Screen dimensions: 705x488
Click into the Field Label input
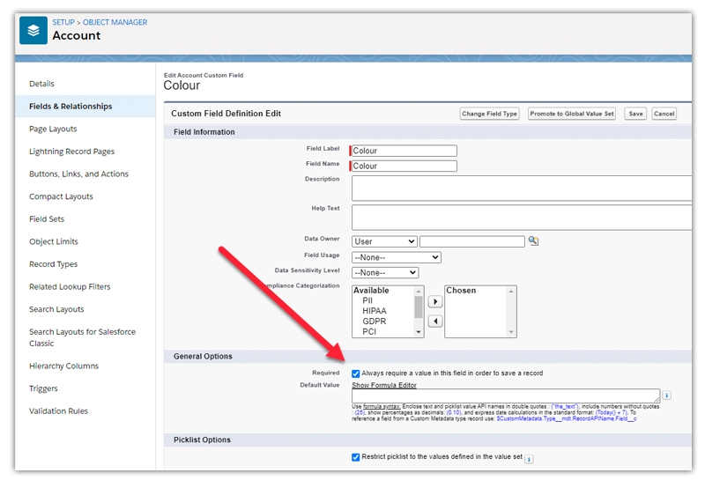(x=404, y=151)
